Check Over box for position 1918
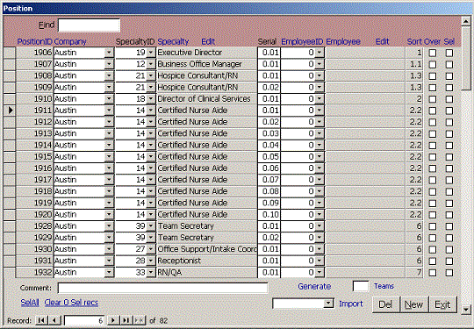 click(x=433, y=191)
